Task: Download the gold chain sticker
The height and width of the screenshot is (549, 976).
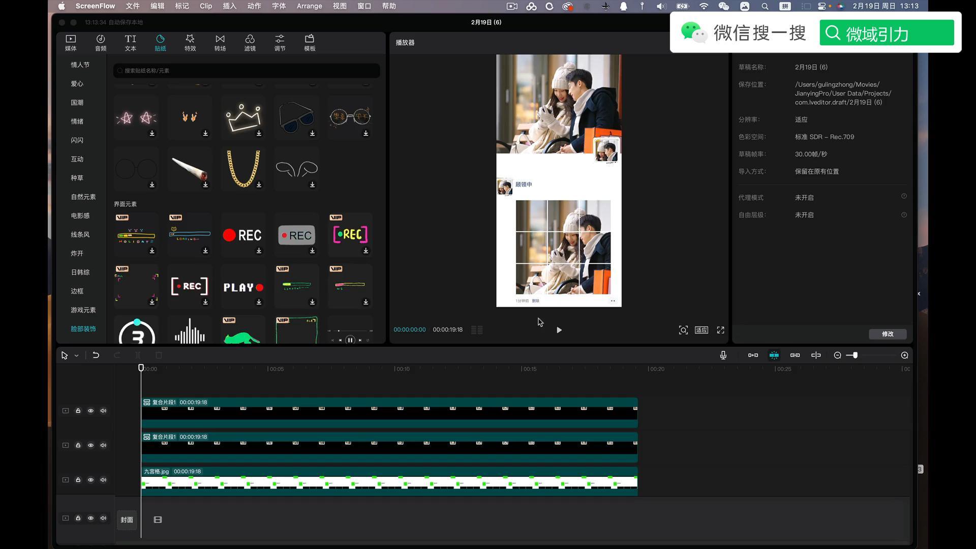Action: [x=259, y=185]
